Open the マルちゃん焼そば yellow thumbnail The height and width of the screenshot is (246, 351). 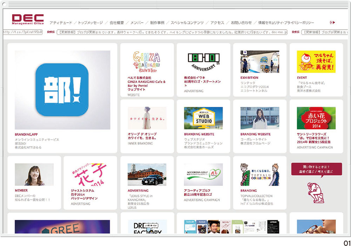tap(316, 61)
